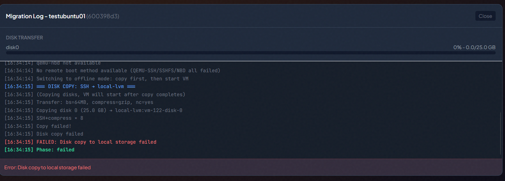Click the migration ID 600398d3 text
Viewport: 505px width, 181px height.
(103, 16)
